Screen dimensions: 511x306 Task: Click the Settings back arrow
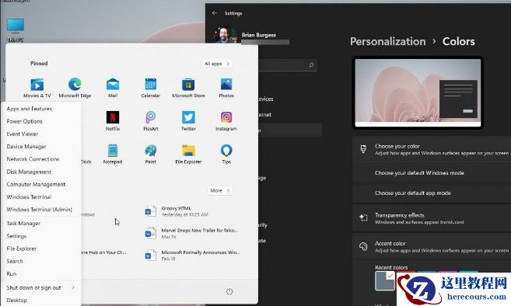[214, 13]
